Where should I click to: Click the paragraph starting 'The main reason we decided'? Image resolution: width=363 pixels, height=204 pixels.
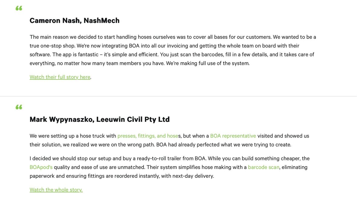point(173,50)
